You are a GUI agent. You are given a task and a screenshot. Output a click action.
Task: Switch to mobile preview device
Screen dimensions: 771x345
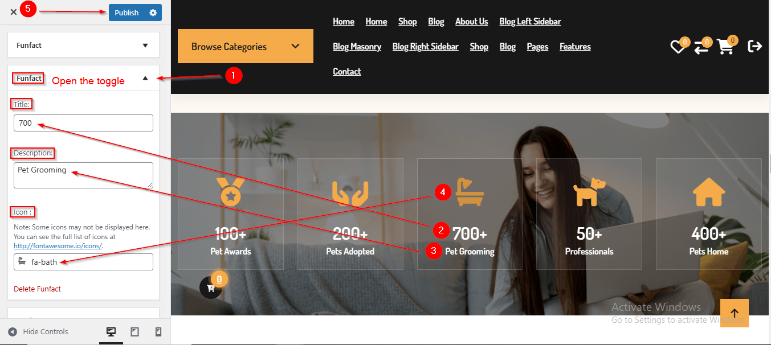pos(158,332)
